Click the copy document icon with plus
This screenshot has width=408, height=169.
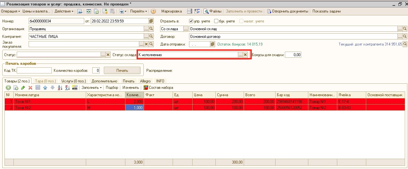pos(96,11)
